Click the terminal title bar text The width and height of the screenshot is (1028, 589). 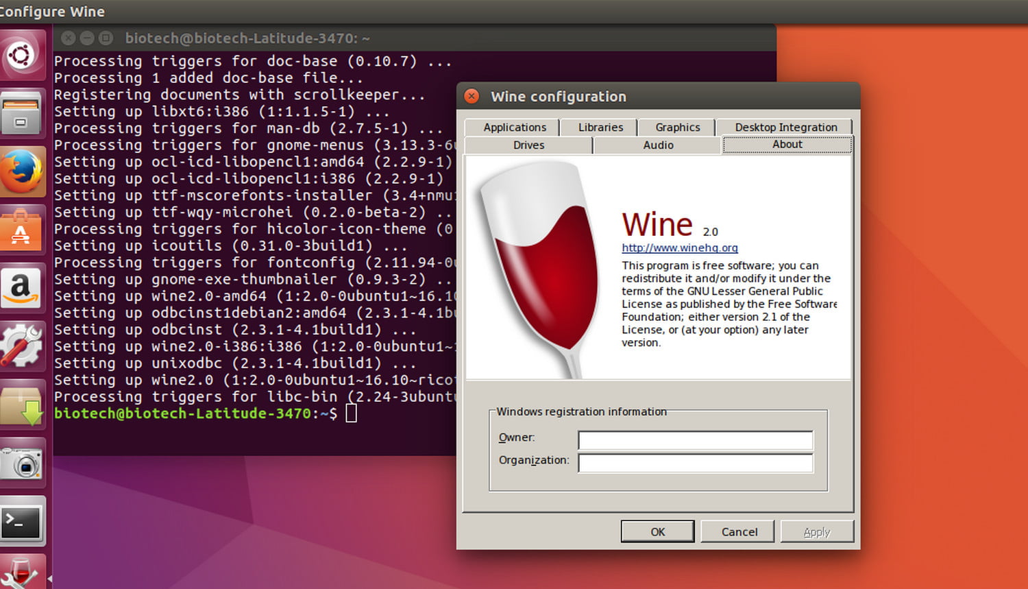(247, 38)
